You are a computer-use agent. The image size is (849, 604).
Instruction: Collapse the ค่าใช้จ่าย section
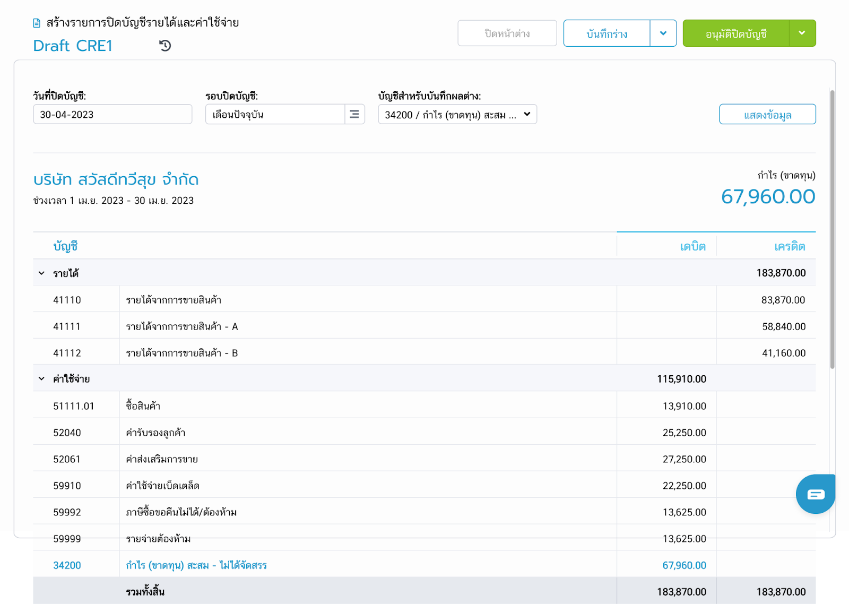[41, 379]
